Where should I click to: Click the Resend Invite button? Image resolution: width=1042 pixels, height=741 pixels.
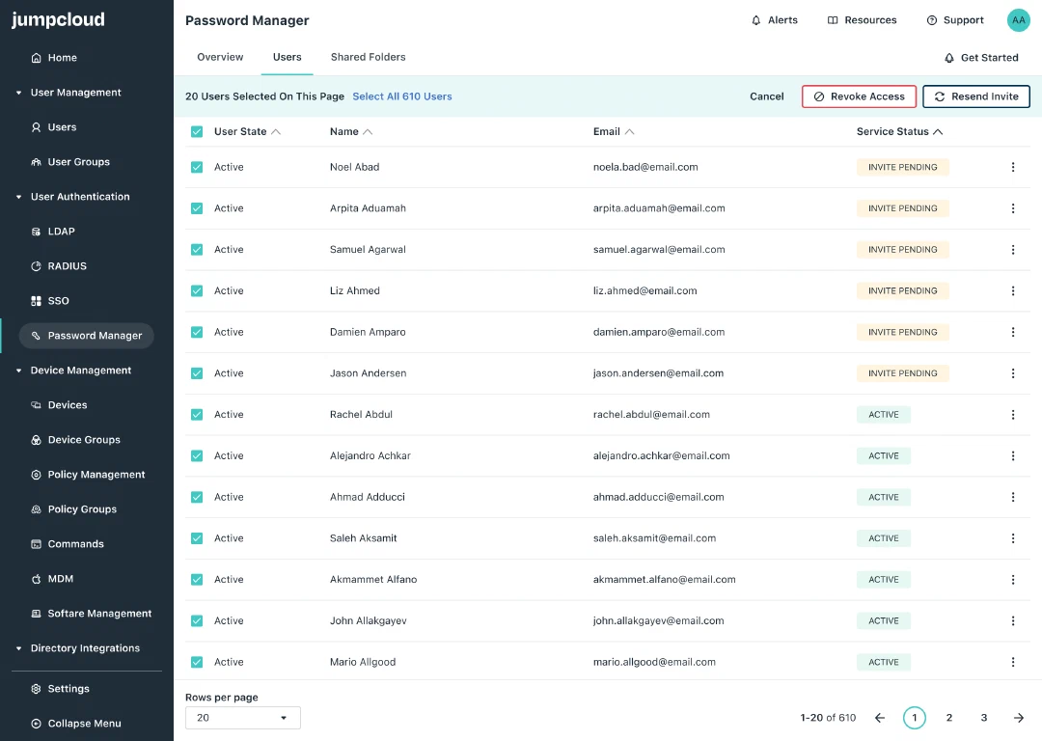(976, 96)
